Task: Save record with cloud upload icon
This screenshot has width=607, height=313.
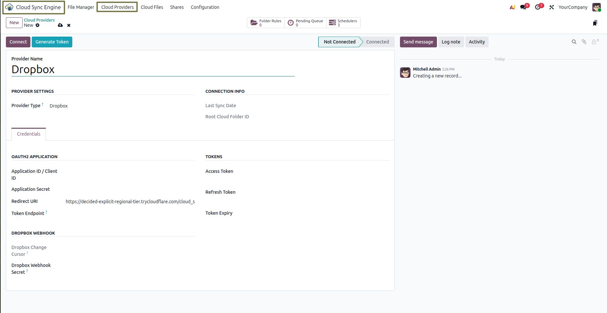Action: point(60,25)
